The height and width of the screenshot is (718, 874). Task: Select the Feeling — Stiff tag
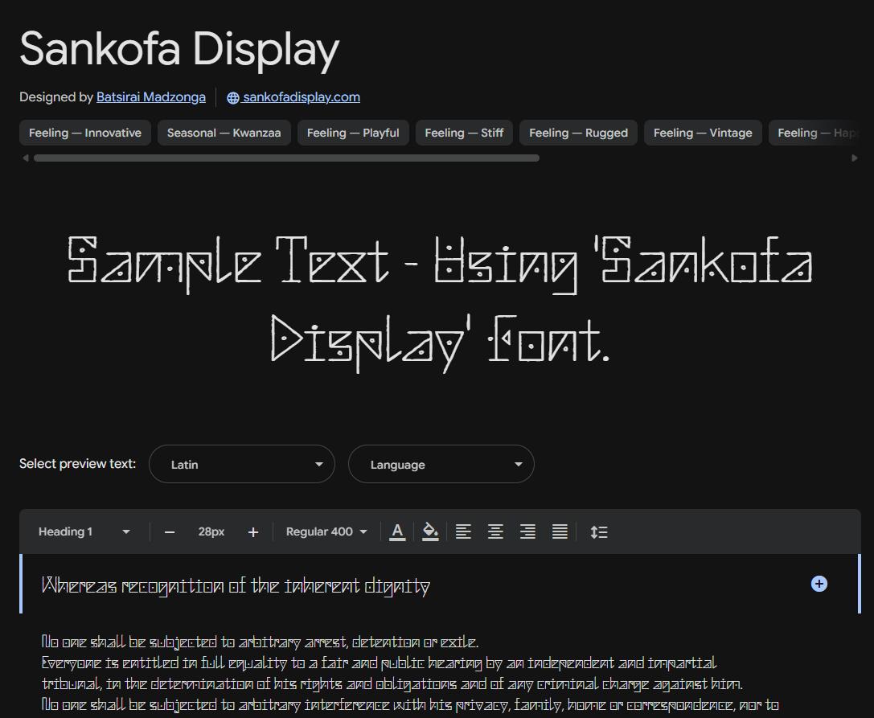464,133
